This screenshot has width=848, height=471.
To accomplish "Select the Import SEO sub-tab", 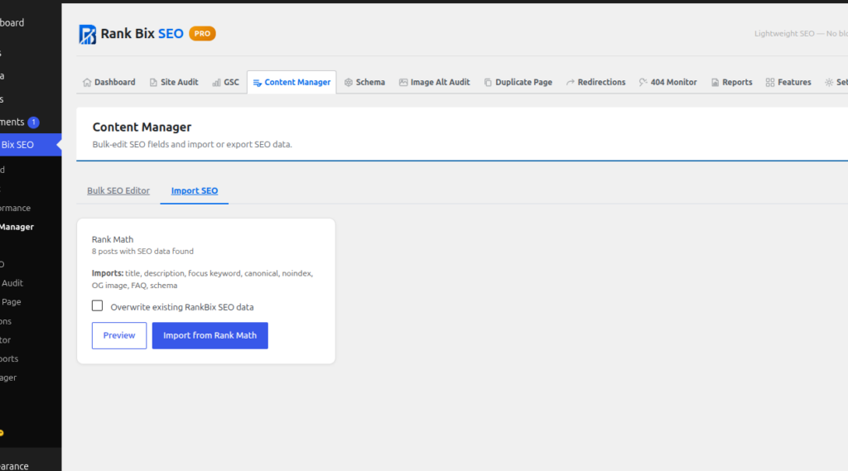I will coord(194,190).
